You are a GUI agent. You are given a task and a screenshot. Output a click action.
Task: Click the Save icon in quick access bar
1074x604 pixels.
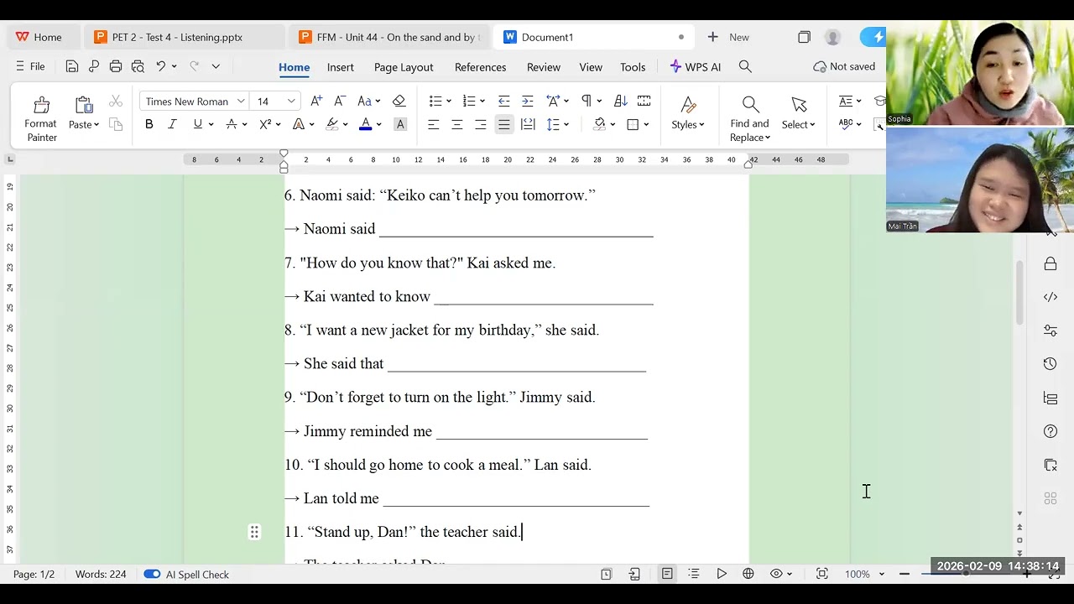point(72,66)
